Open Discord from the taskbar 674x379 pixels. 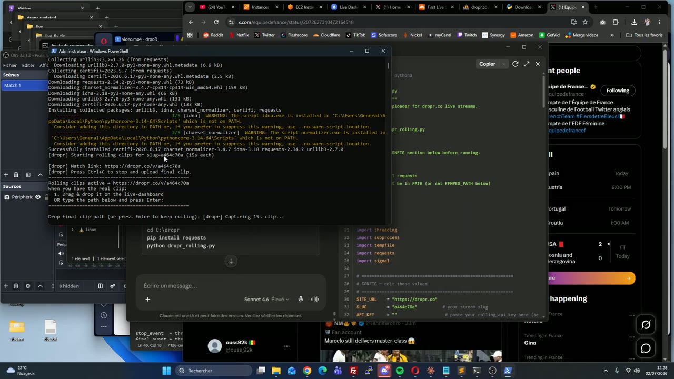click(384, 371)
